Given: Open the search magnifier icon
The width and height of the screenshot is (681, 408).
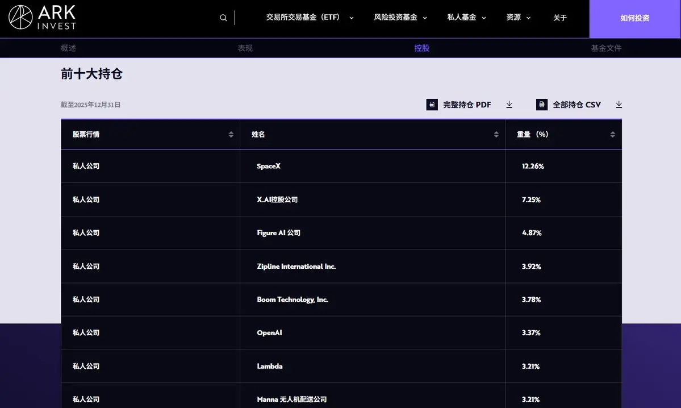Looking at the screenshot, I should (x=223, y=18).
